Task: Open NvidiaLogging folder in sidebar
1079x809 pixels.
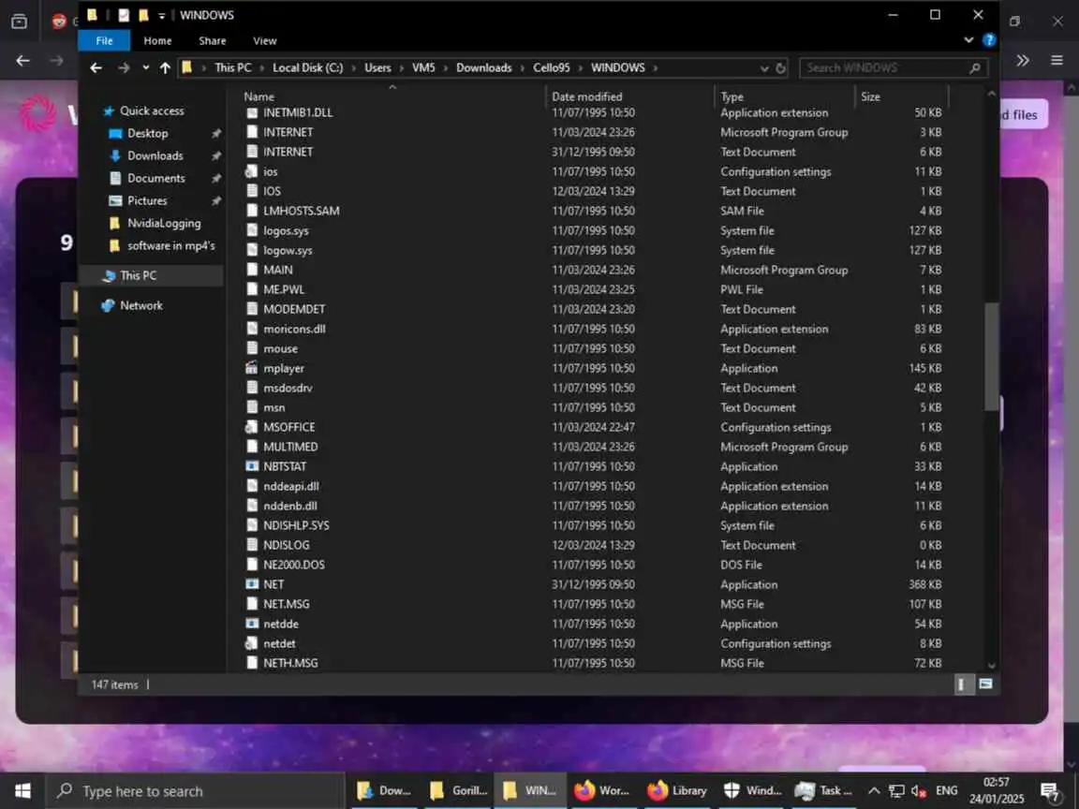Action: click(x=164, y=223)
